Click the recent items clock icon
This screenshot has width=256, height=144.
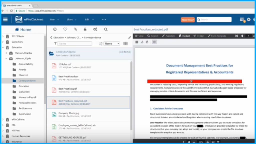click(55, 29)
